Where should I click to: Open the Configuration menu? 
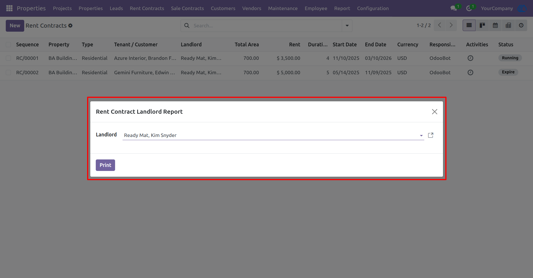[x=373, y=8]
